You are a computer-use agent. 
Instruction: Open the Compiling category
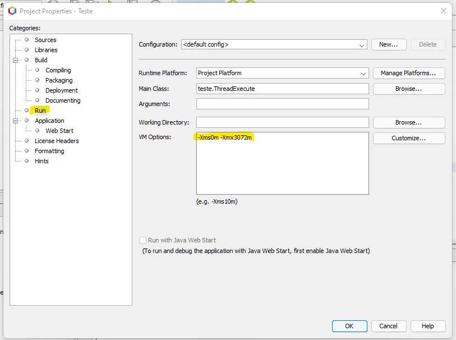58,70
